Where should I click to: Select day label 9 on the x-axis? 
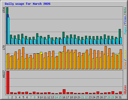[x=38, y=97]
